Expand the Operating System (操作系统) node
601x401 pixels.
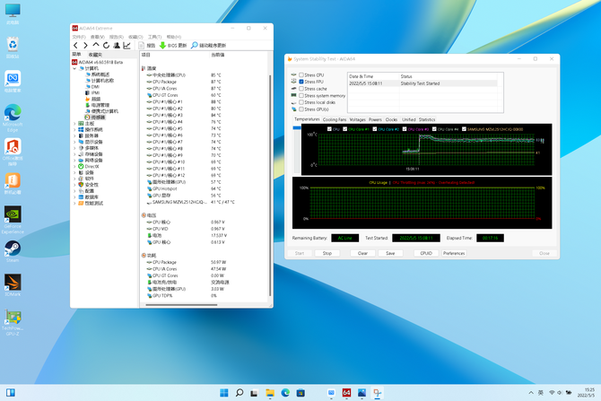(x=74, y=129)
